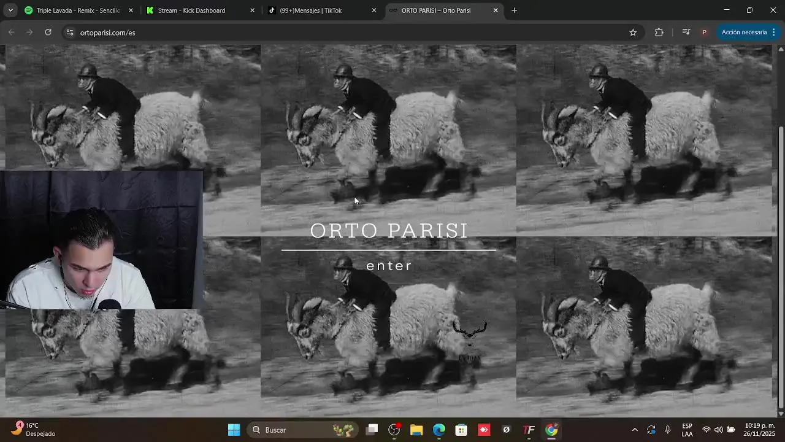Close the Triple Lavada tab
This screenshot has height=442, width=785.
click(131, 10)
